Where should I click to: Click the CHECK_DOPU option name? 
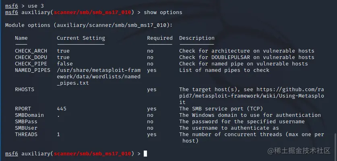(31, 57)
